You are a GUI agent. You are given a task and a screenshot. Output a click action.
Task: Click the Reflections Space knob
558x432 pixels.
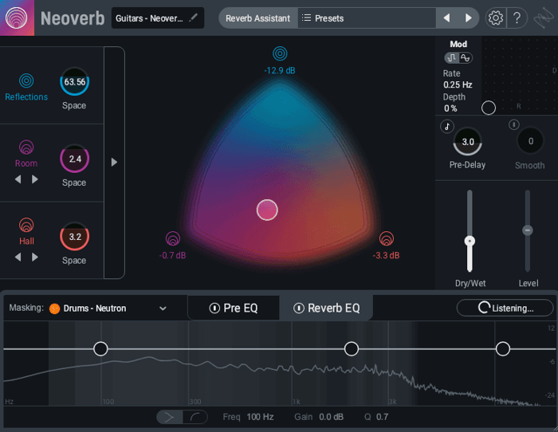point(74,81)
